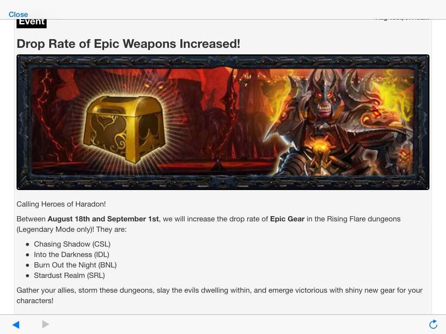
Task: Select the Chasing Shadow (CSL) list item
Action: point(72,244)
